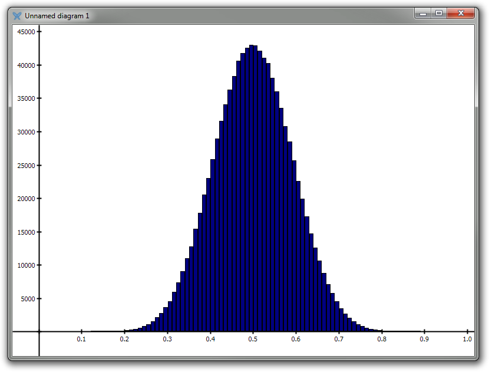489x372 pixels.
Task: Select the 0.3 x-axis label
Action: tap(167, 340)
